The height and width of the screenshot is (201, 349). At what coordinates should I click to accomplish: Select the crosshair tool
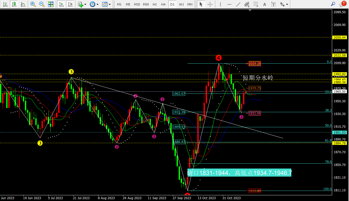(x=210, y=4)
